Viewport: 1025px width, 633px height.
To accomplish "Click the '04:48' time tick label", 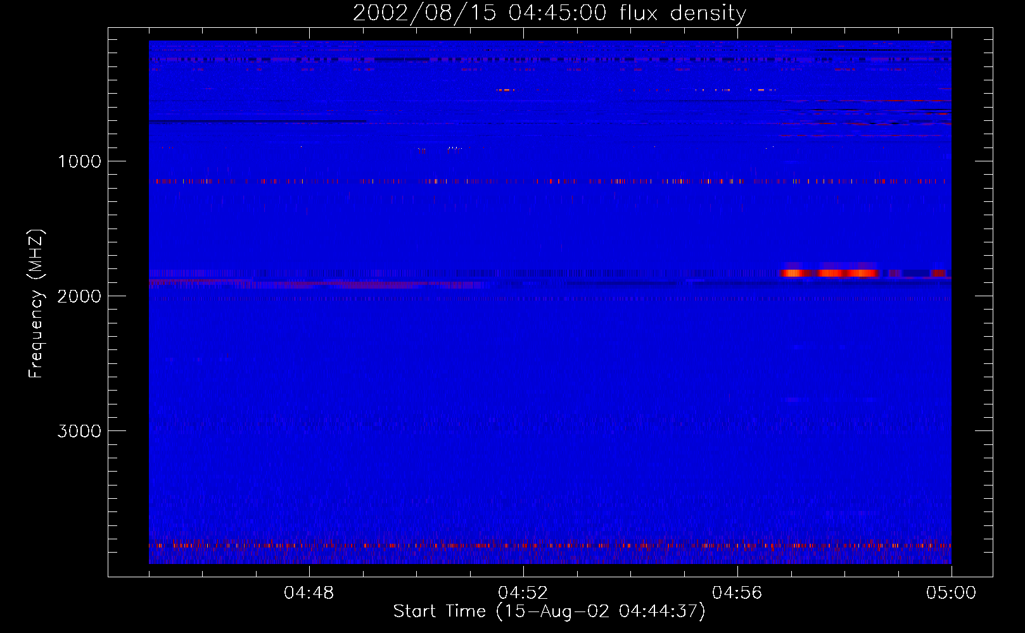I will point(309,593).
